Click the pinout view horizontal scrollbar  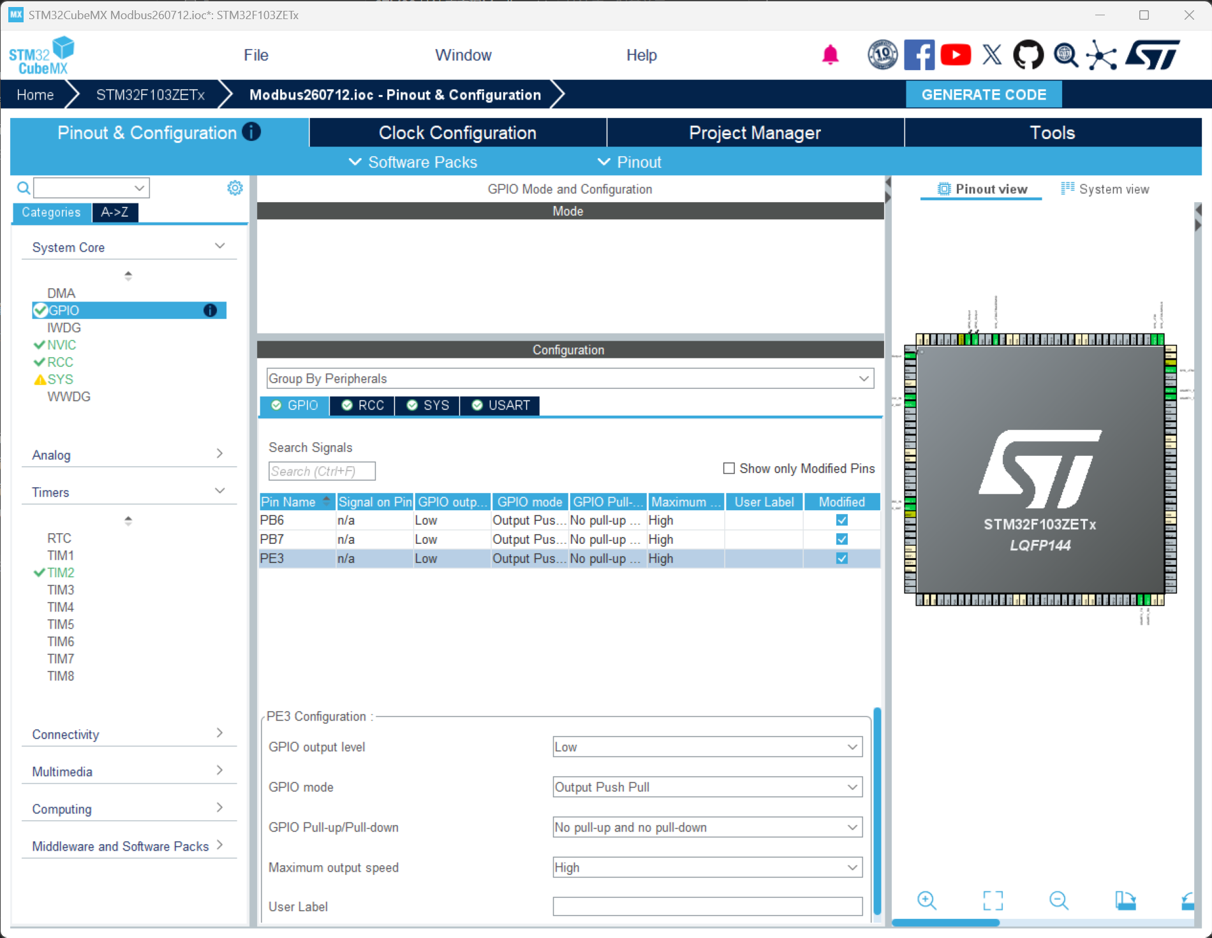pyautogui.click(x=945, y=922)
